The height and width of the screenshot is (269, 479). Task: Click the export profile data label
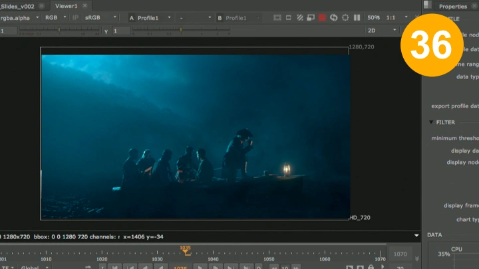[x=455, y=106]
